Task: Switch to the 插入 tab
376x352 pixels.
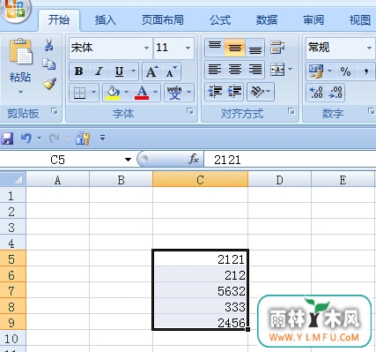Action: click(x=106, y=20)
